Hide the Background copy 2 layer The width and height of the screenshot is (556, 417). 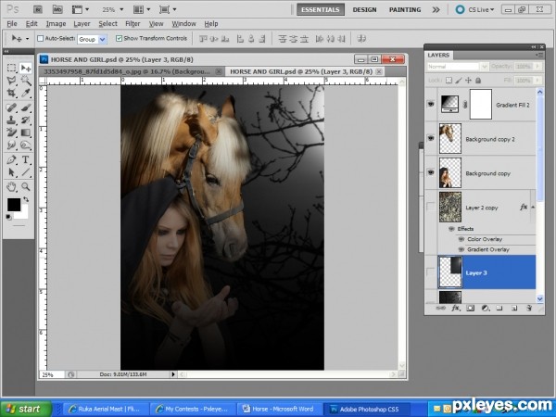click(431, 138)
